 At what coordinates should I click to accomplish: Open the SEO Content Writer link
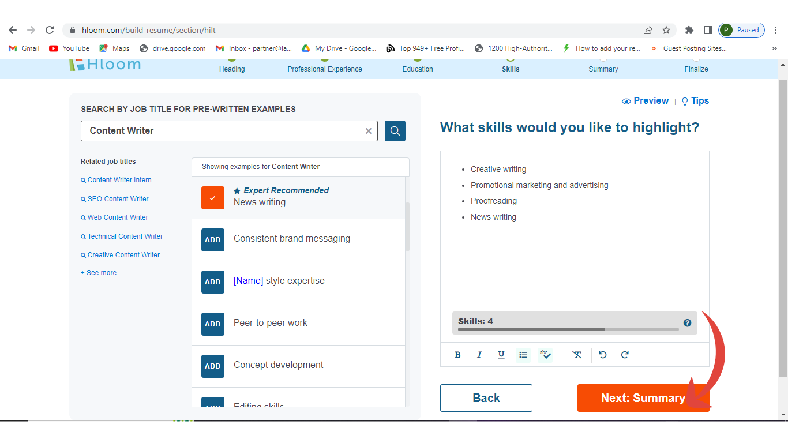point(118,199)
